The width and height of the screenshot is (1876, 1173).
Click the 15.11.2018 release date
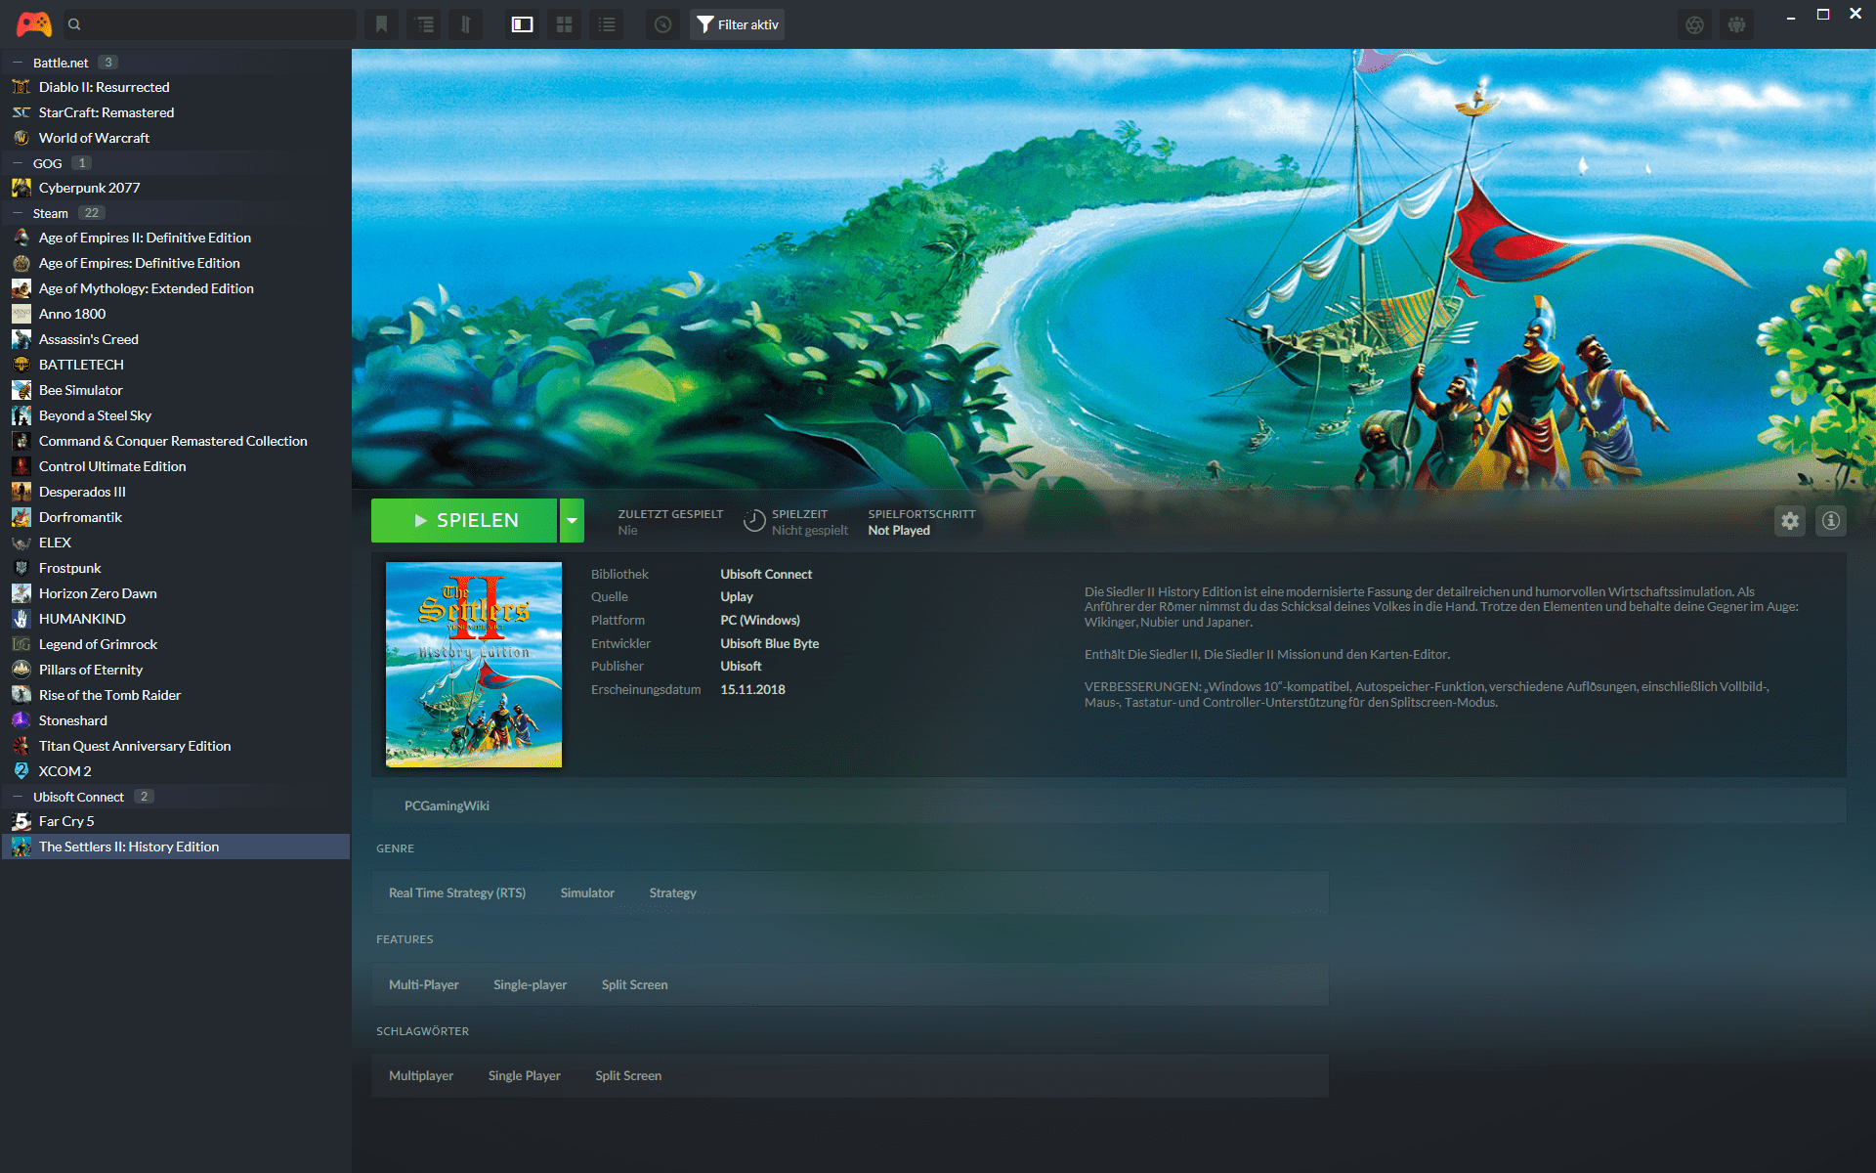752,689
